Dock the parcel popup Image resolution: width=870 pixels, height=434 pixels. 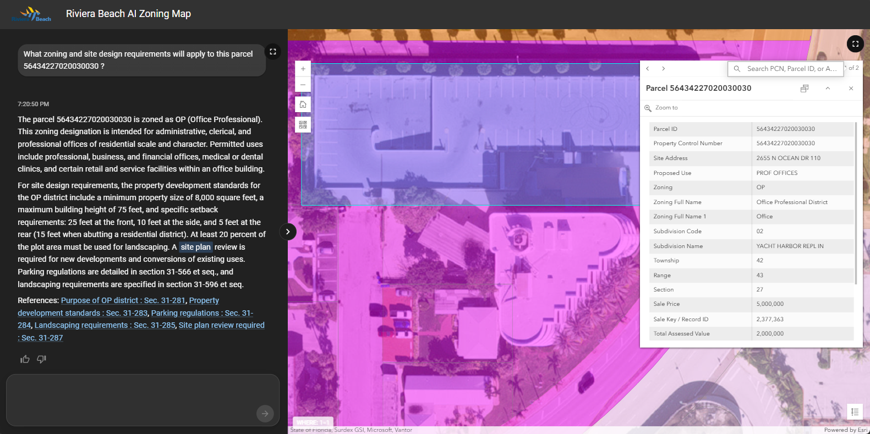coord(805,89)
